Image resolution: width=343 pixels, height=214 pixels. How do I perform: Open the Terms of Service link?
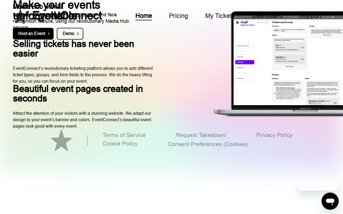124,135
